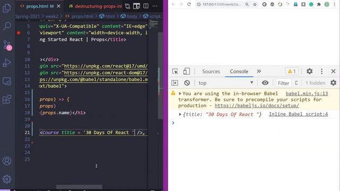Open the Default levels dropdown next to Filter
The width and height of the screenshot is (340, 191).
[x=296, y=83]
